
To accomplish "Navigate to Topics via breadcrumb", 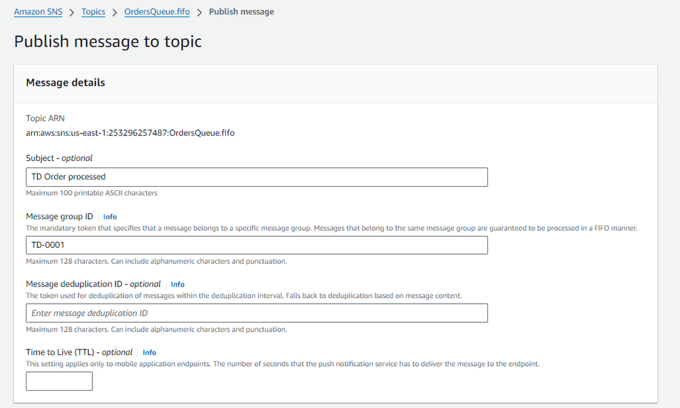I will pos(93,11).
